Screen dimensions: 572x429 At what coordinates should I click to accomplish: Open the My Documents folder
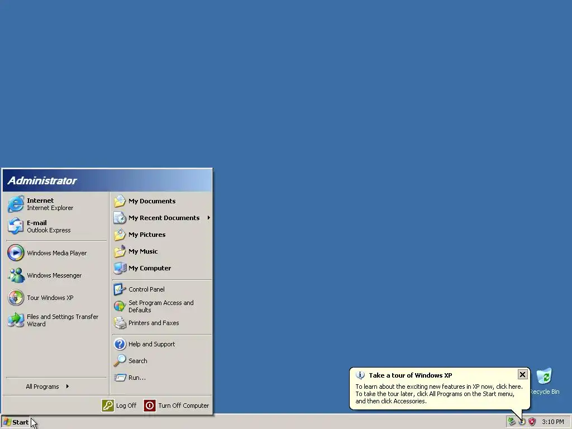[162, 201]
